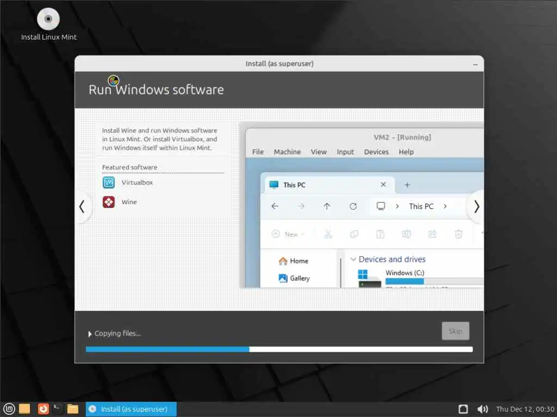557x417 pixels.
Task: Launch the Terminal from the panel
Action: pyautogui.click(x=58, y=409)
